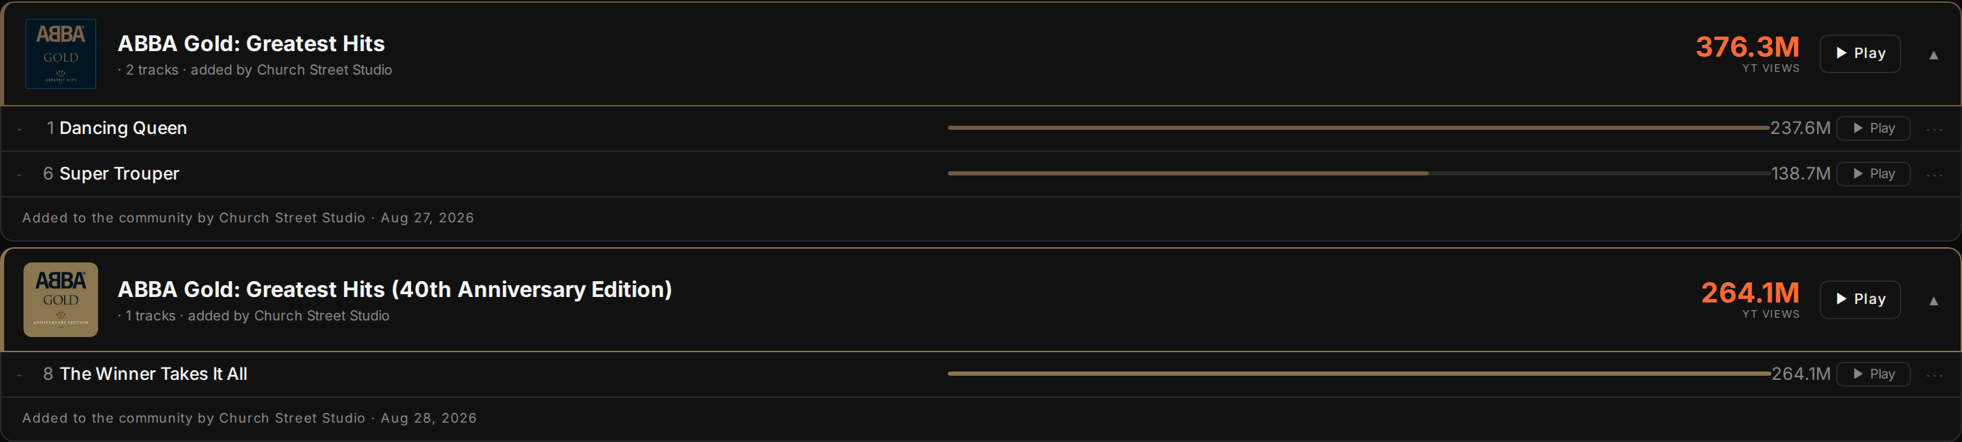Viewport: 1962px width, 442px height.
Task: Select the Super Trouper track name
Action: point(120,173)
